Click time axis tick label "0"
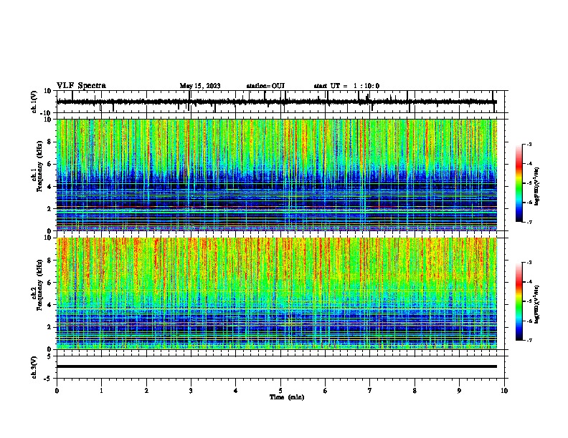This screenshot has width=568, height=438. pyautogui.click(x=57, y=391)
